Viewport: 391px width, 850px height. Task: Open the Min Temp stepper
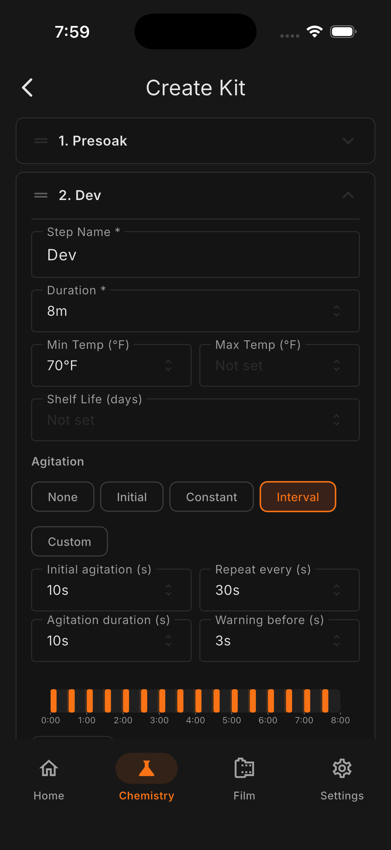click(x=168, y=365)
